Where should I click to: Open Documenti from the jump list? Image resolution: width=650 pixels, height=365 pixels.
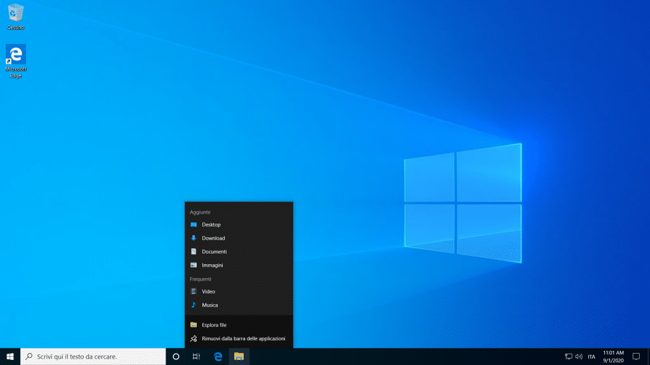point(214,252)
